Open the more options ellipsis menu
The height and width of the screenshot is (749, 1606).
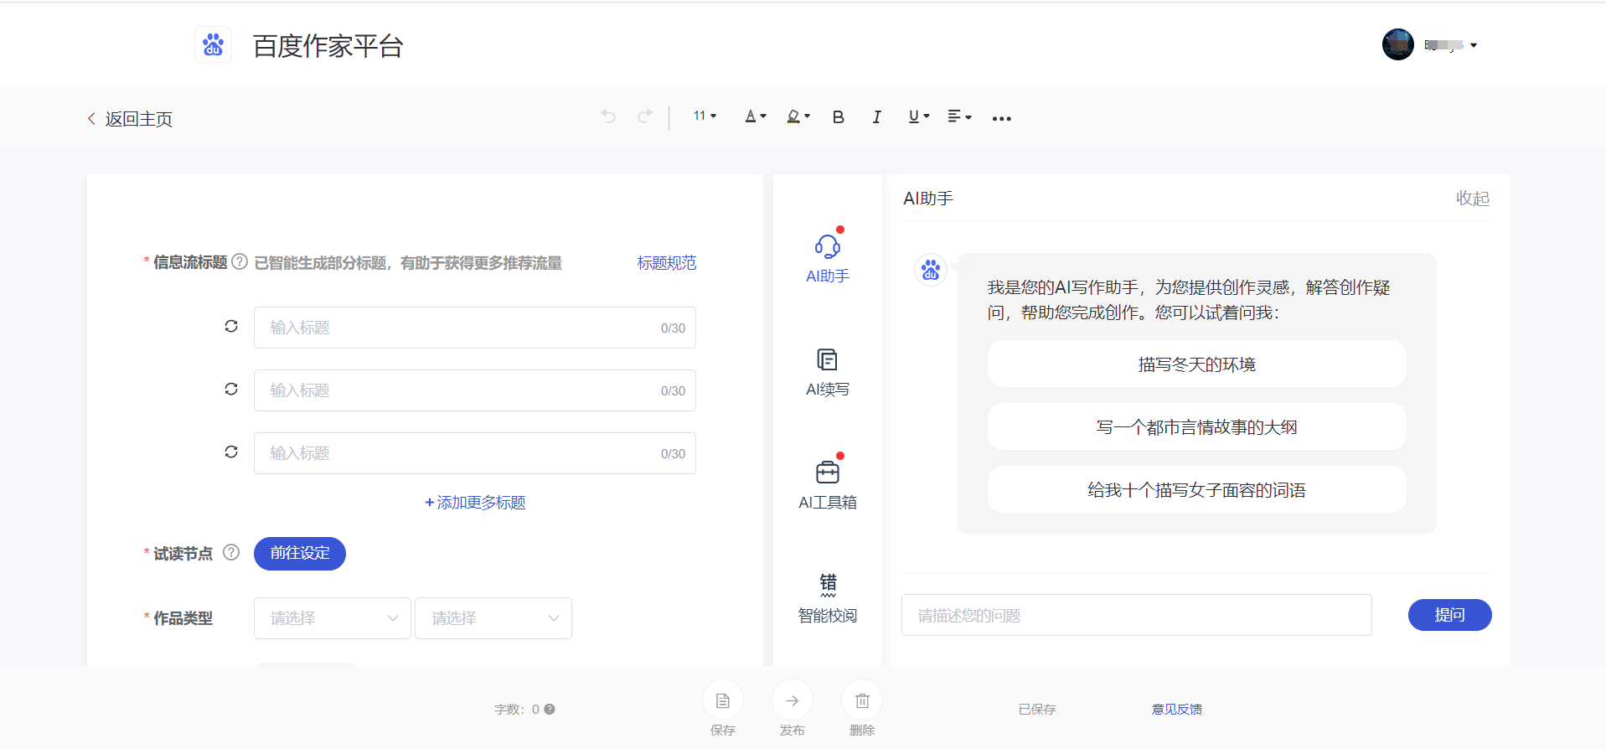pyautogui.click(x=1001, y=118)
